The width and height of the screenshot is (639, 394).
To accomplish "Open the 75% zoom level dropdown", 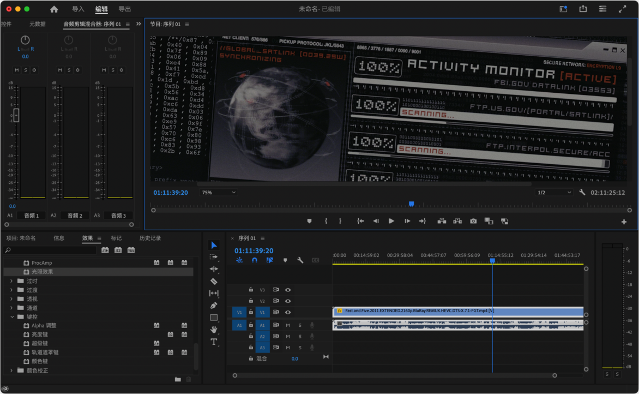I will 219,193.
